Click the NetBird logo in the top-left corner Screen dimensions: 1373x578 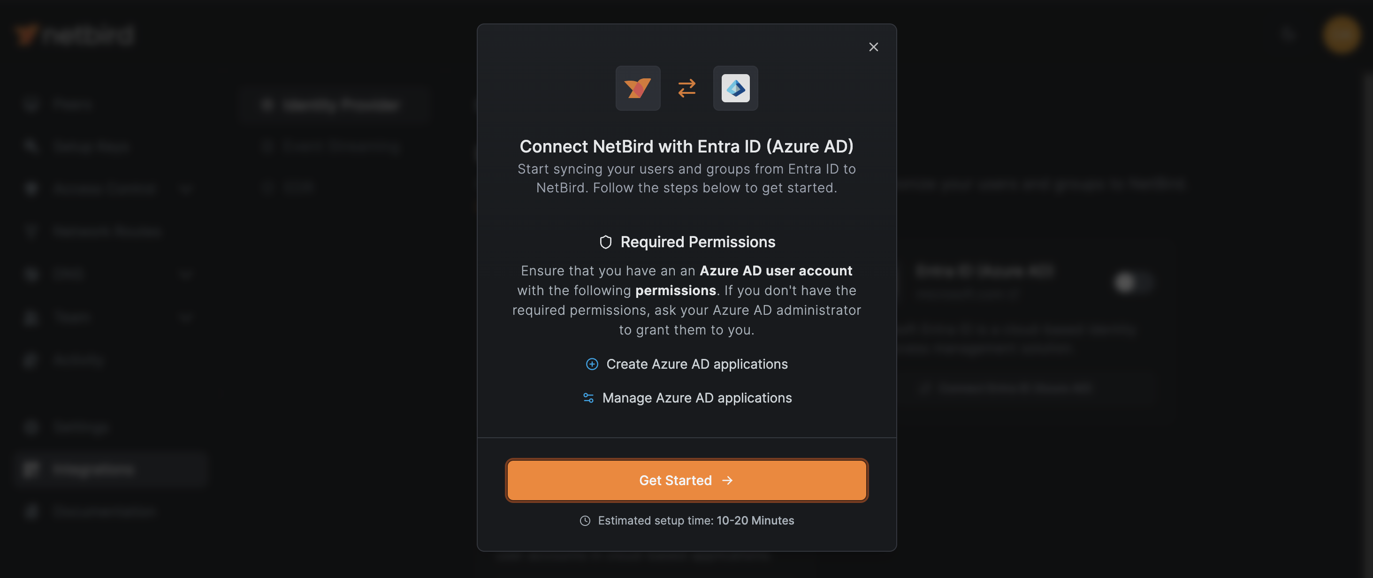[x=74, y=35]
